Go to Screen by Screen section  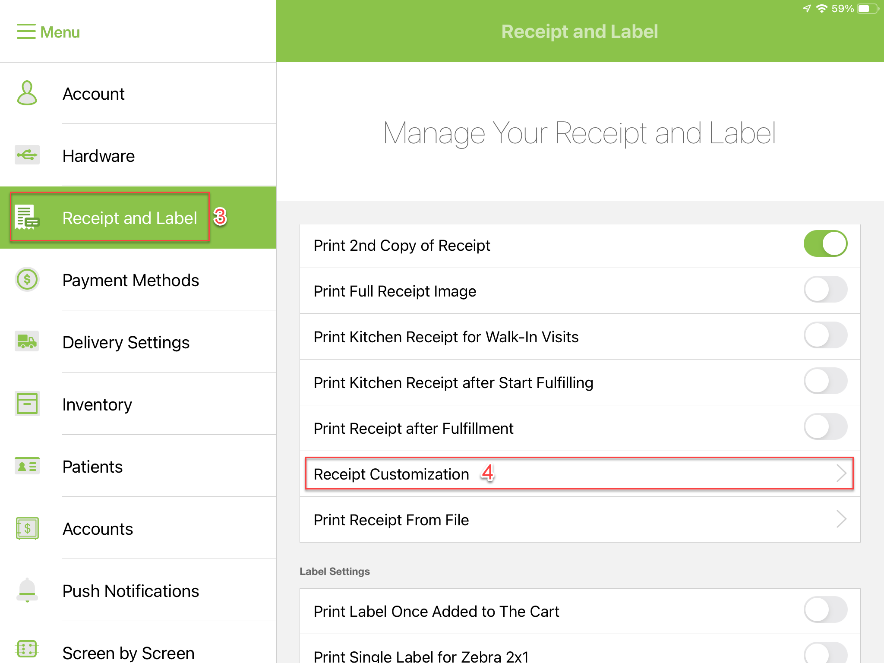point(128,652)
